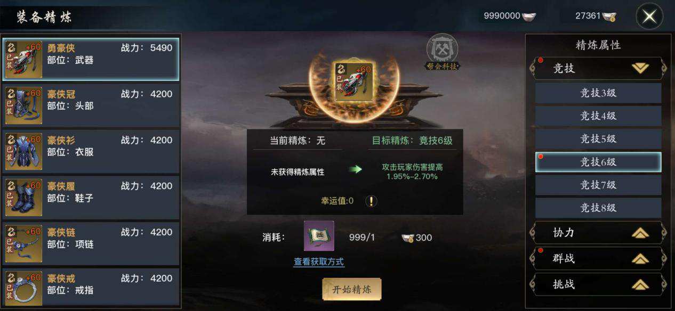675x311 pixels.
Task: Choose 竞技3级 refining level
Action: [x=598, y=93]
